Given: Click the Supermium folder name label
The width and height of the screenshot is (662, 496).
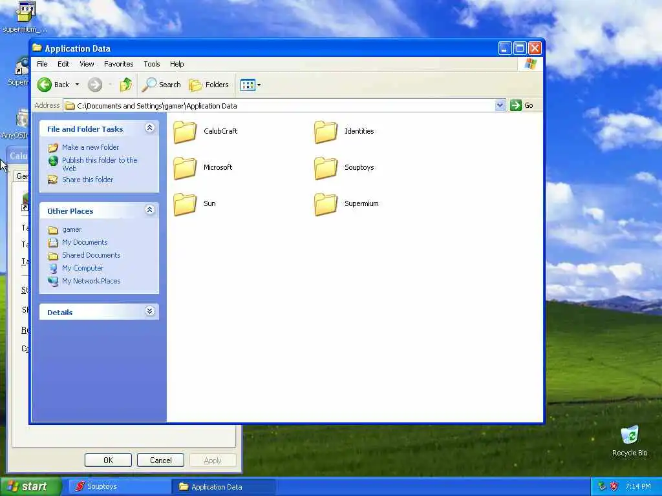Looking at the screenshot, I should tap(361, 203).
